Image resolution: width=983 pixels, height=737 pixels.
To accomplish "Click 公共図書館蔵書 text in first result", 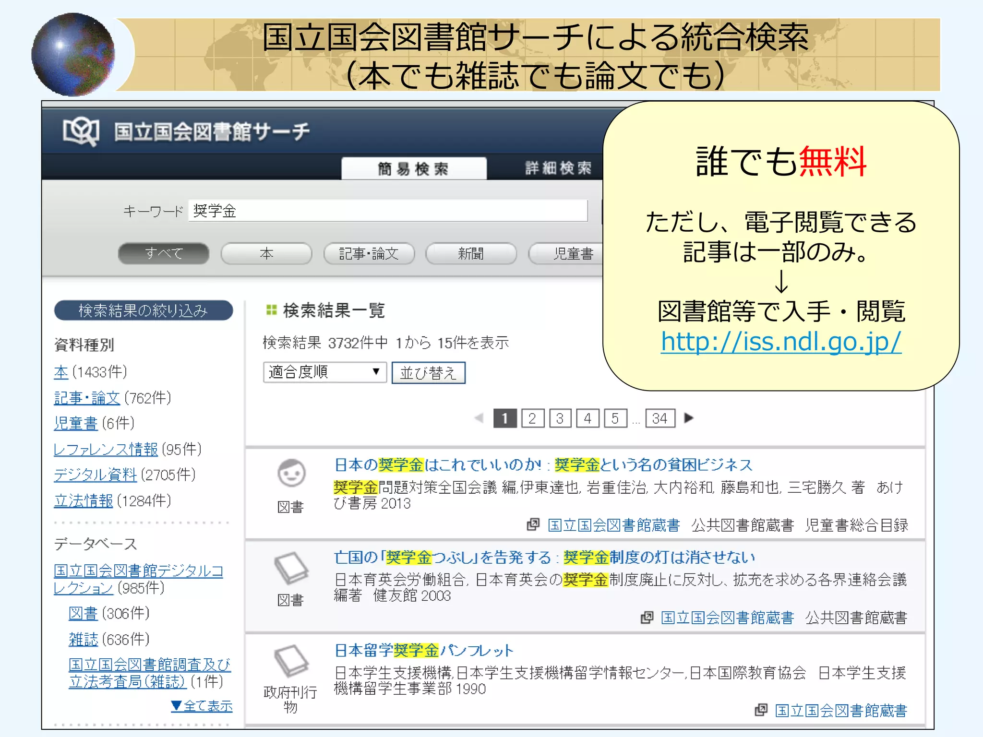I will tap(743, 525).
